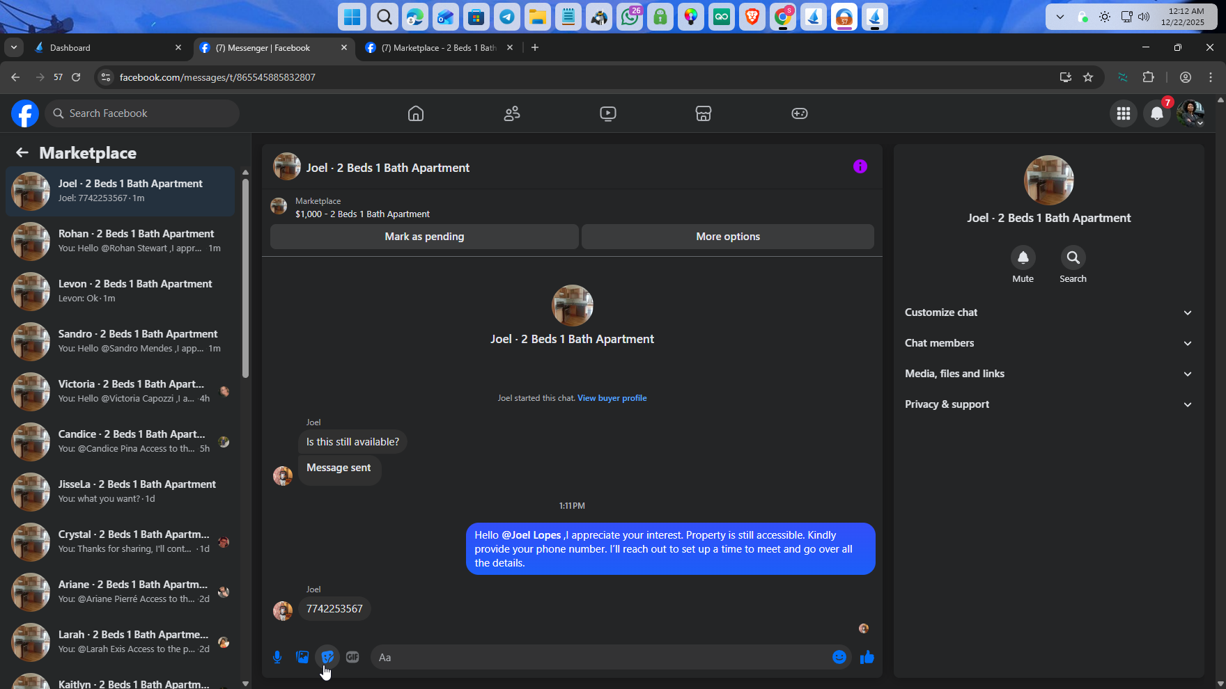The width and height of the screenshot is (1226, 689).
Task: Open JisseLa conversation in the chat list
Action: pyautogui.click(x=120, y=491)
